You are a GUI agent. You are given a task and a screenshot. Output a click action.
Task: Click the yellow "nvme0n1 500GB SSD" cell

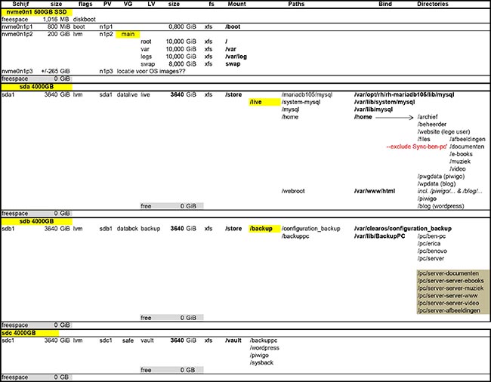pos(37,12)
